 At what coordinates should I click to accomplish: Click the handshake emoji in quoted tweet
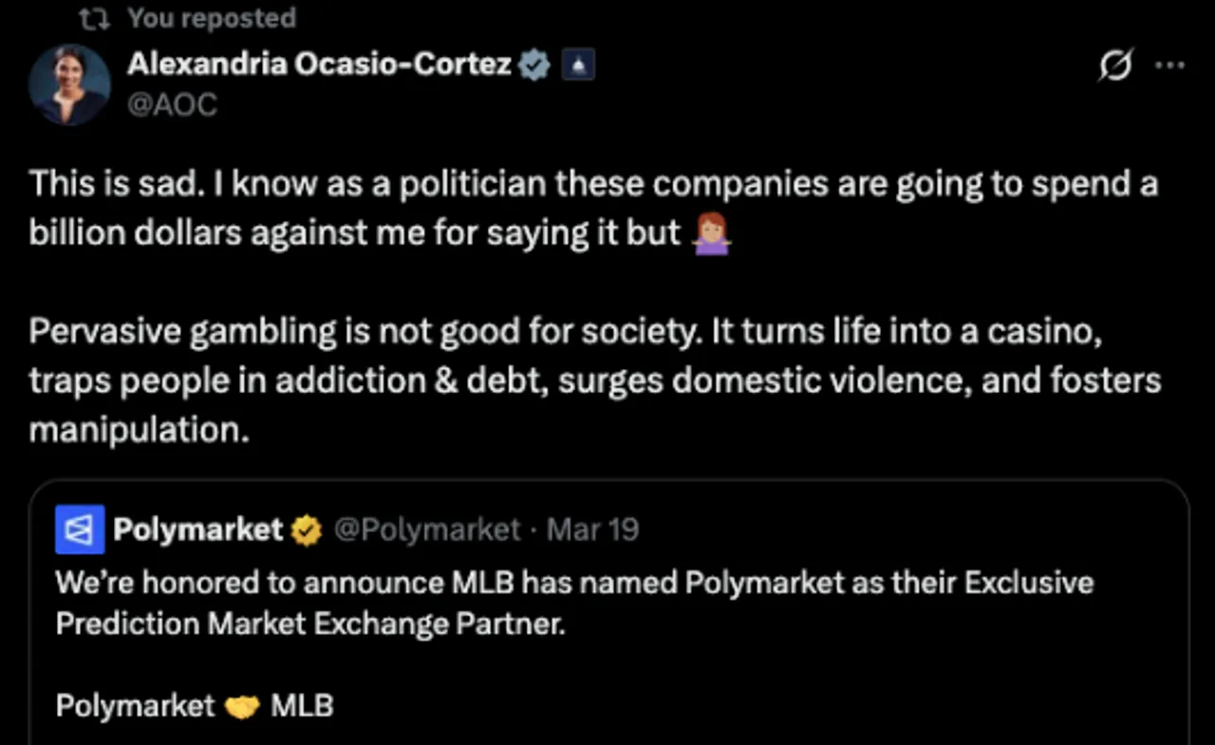tap(242, 706)
